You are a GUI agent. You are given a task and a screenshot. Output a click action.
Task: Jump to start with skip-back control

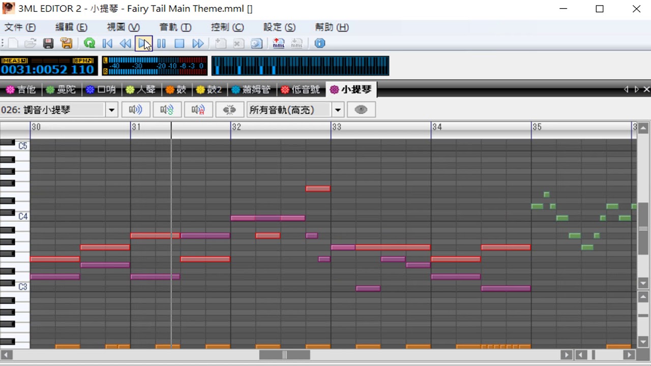point(107,44)
